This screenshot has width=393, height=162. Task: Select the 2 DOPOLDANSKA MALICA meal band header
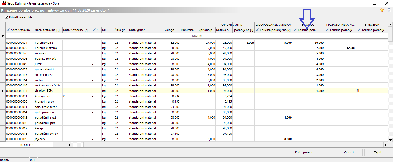pos(273,25)
